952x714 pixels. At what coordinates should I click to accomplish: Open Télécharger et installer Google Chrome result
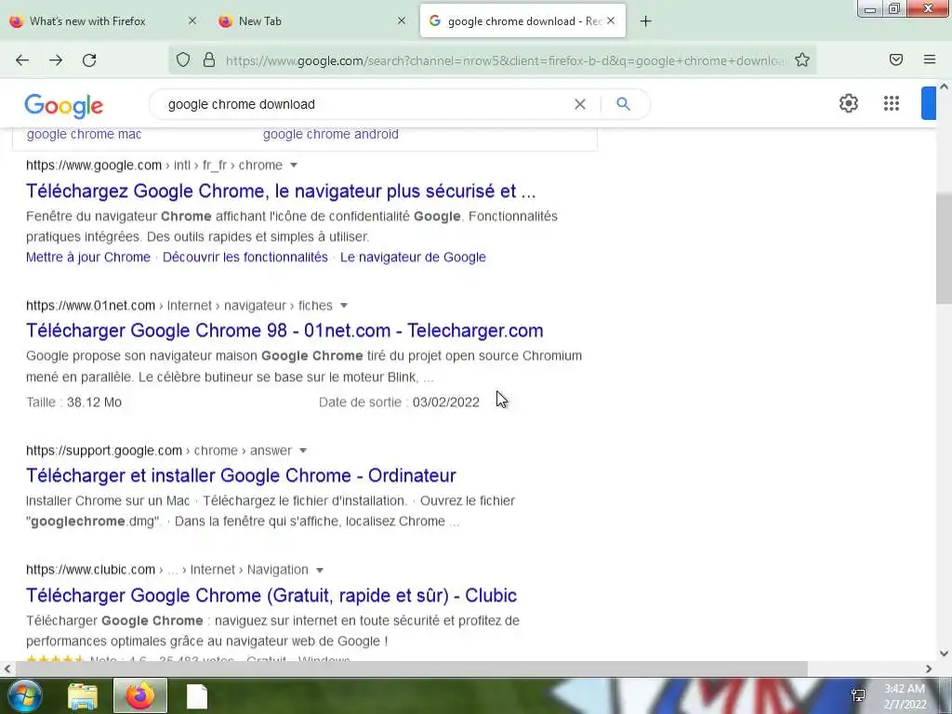(241, 475)
